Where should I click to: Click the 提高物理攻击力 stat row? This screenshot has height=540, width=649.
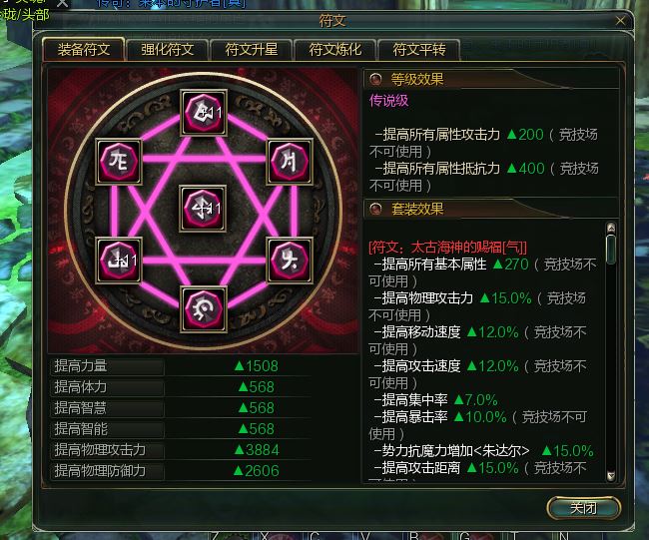click(x=181, y=450)
